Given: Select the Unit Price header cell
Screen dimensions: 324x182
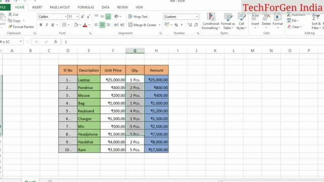Looking at the screenshot, I should (113, 70).
